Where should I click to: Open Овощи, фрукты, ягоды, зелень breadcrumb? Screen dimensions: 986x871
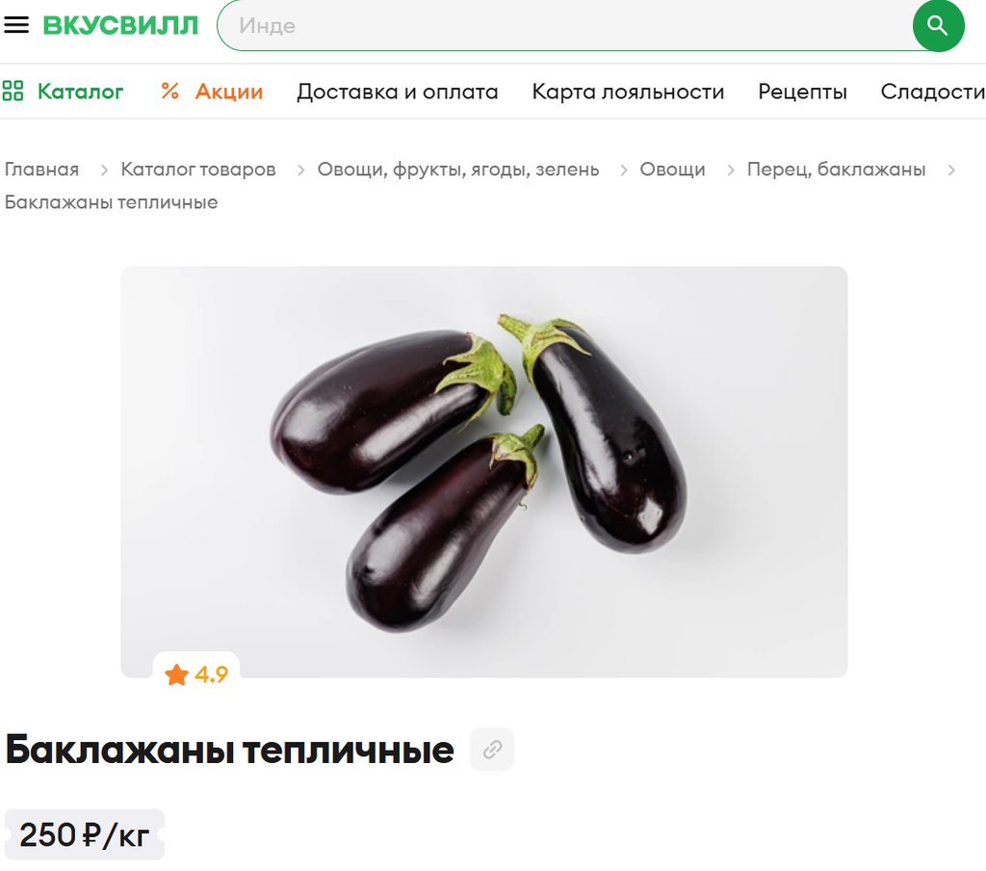[x=457, y=170]
